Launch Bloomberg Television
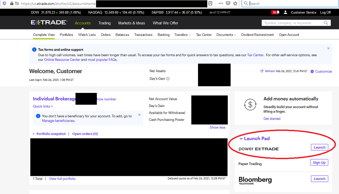Image resolution: width=339 pixels, height=194 pixels. (320, 179)
